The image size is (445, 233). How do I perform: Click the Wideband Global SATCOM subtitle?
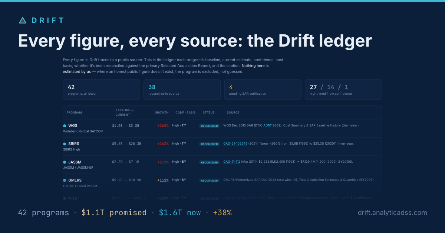coord(83,131)
